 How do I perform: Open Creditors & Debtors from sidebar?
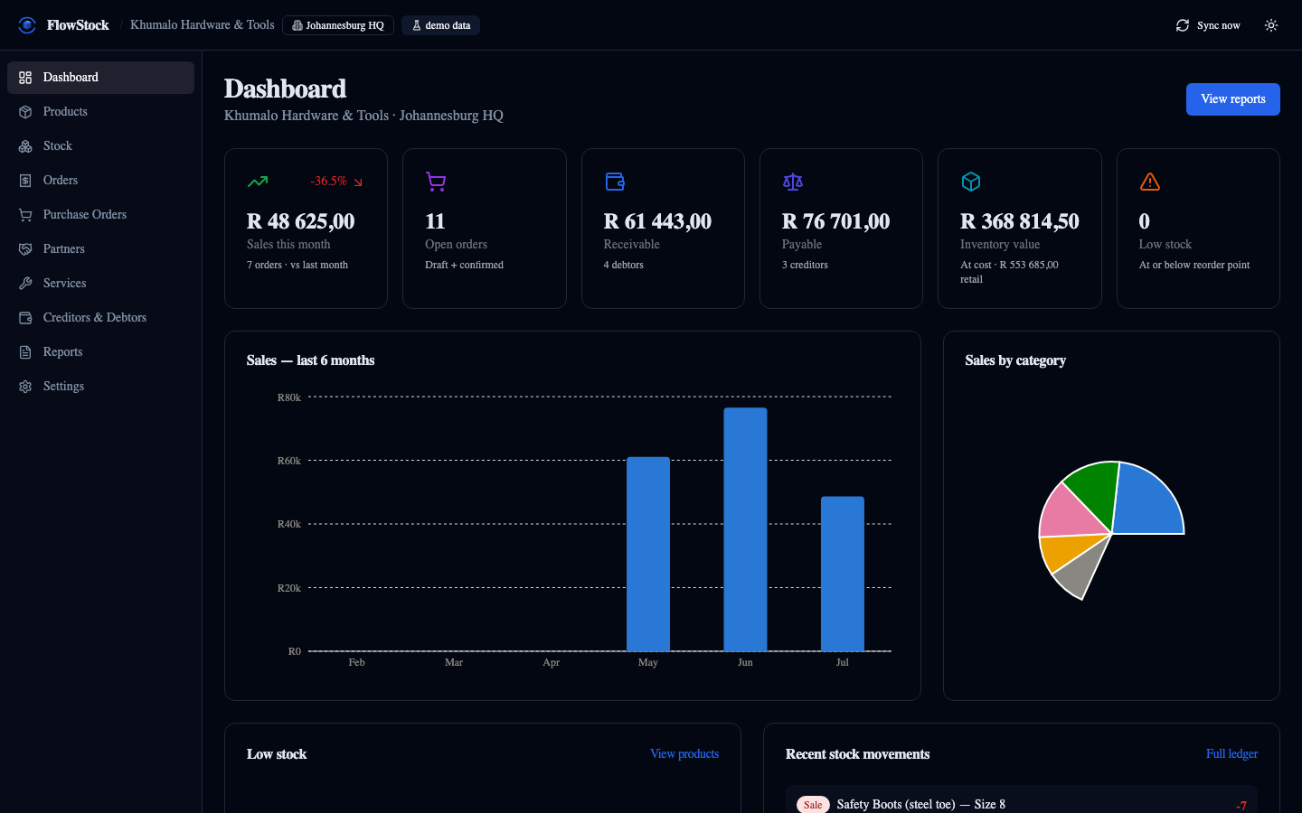click(x=100, y=318)
